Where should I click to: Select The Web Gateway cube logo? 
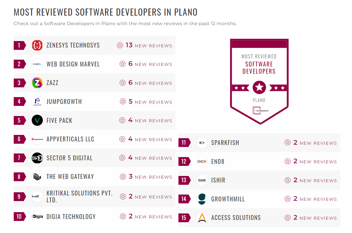[x=37, y=177]
